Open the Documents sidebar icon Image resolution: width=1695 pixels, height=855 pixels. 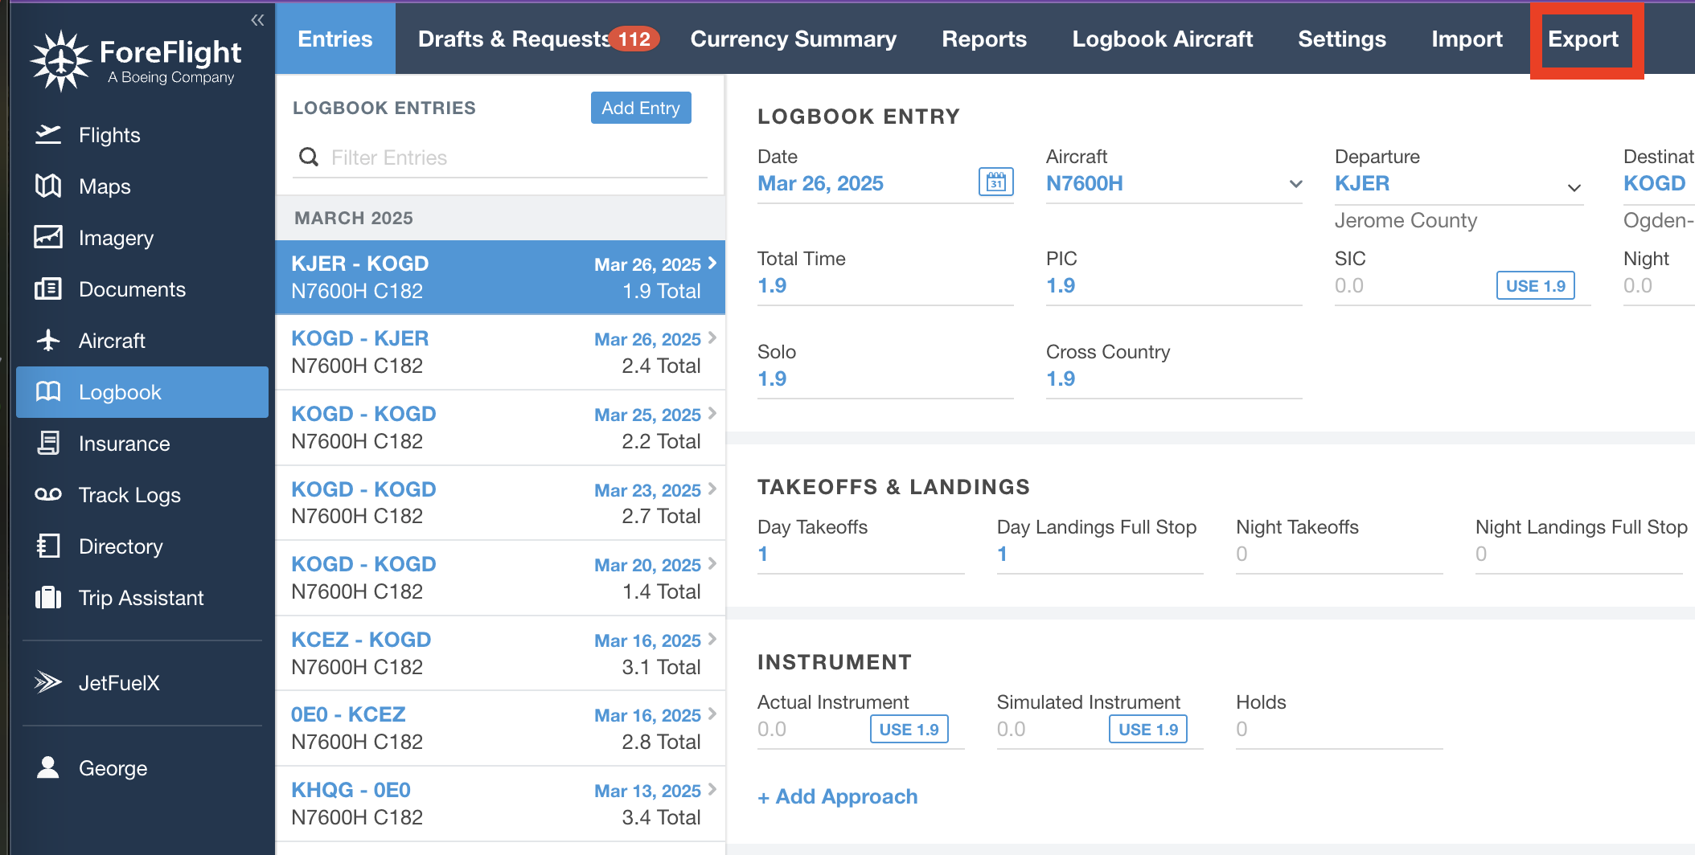[x=49, y=288]
